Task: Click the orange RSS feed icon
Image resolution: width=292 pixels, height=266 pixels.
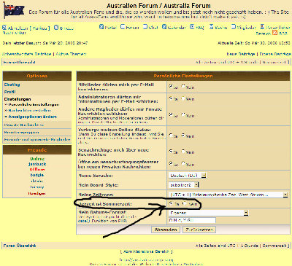Action: 274,33
